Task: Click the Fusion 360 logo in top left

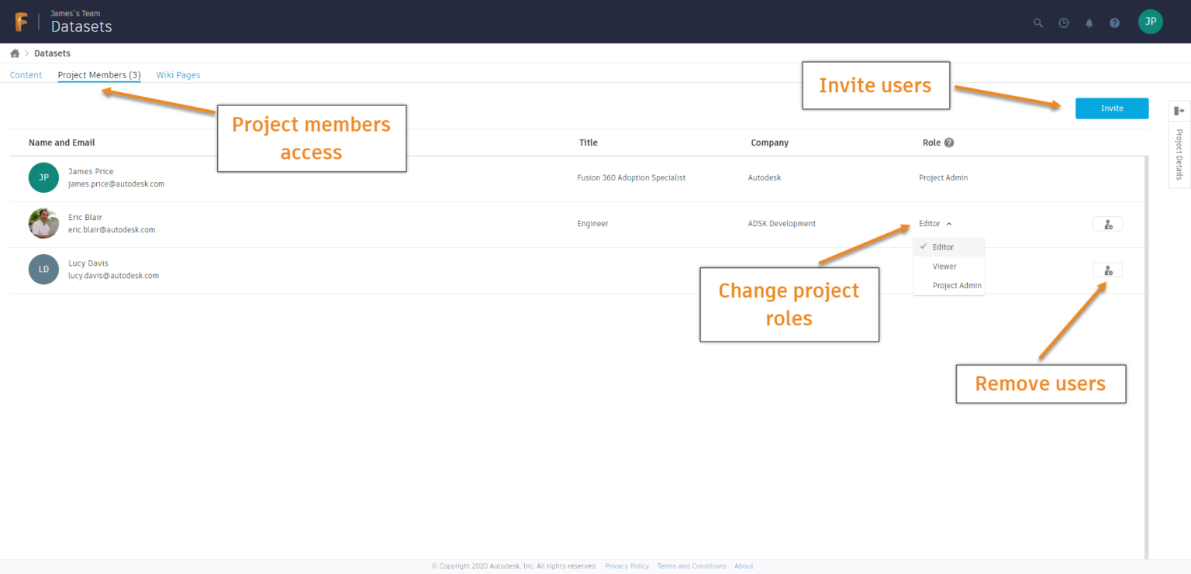Action: tap(21, 21)
